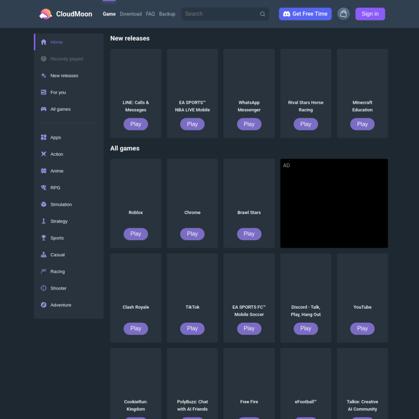Open the eFootball title
The image size is (419, 419).
point(306,402)
